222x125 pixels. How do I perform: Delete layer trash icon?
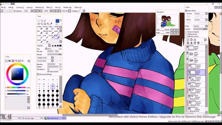pyautogui.click(x=198, y=43)
